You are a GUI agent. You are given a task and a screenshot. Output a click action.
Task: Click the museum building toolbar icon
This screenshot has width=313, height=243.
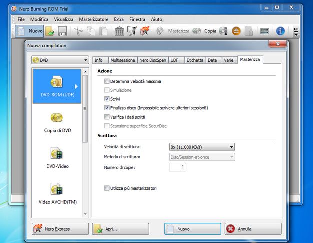(119, 31)
